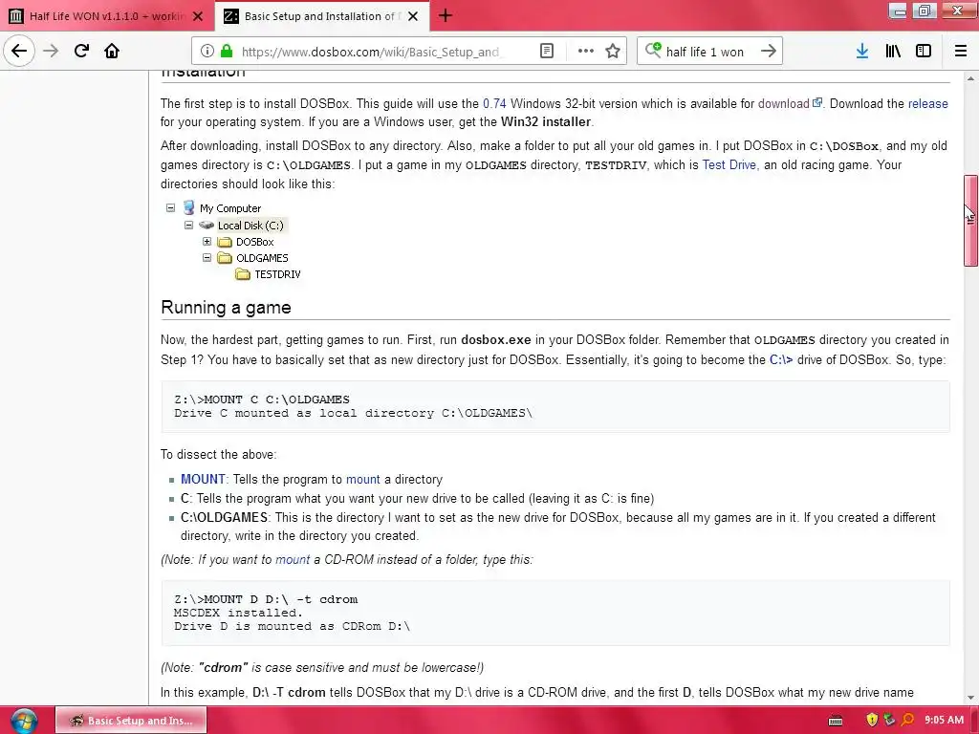Click the dosbox.com URL address field
979x734 pixels.
coord(370,52)
